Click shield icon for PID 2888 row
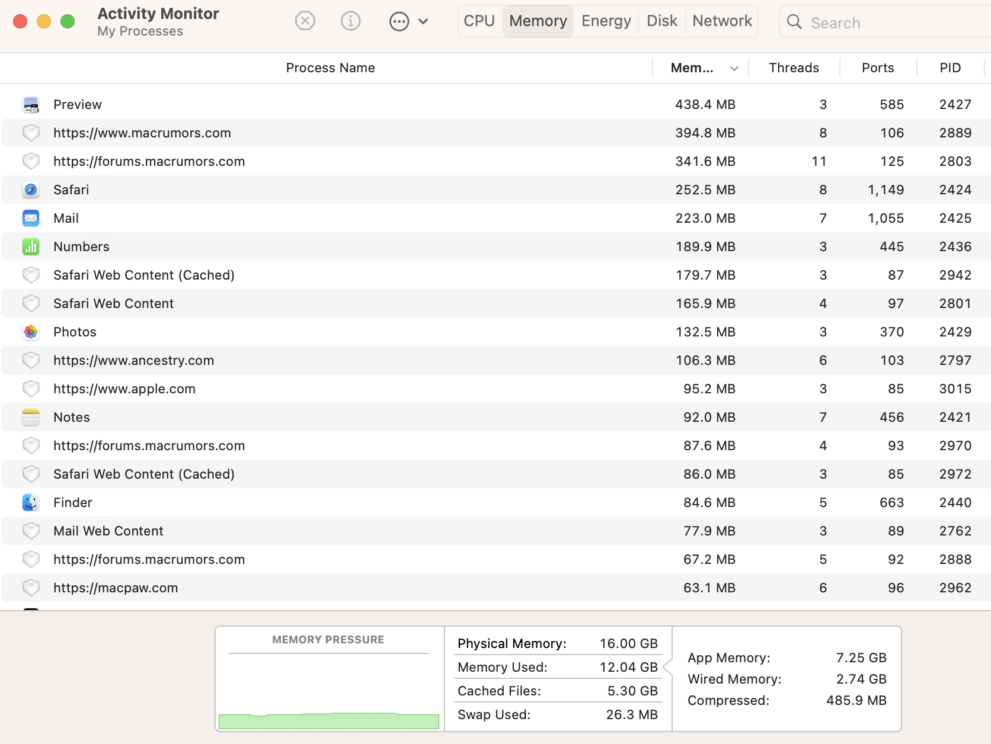Image resolution: width=991 pixels, height=744 pixels. coord(31,559)
